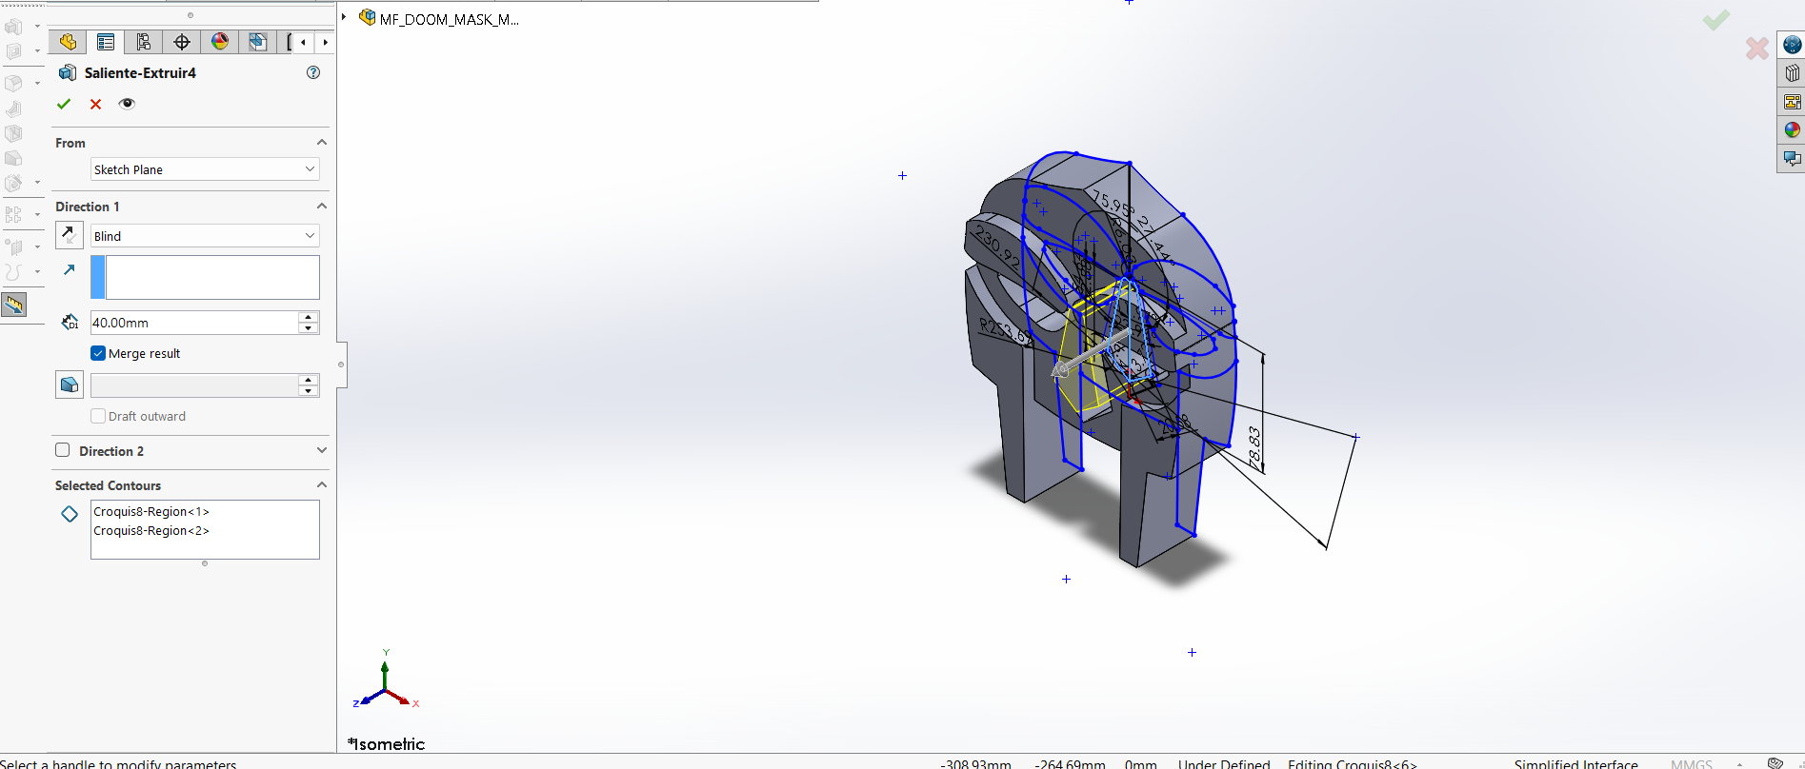Image resolution: width=1805 pixels, height=769 pixels.
Task: Expand the MF_DOOM_MASK_M flyout tree arrow
Action: (x=344, y=17)
